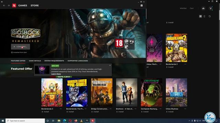Viewport: 220px width, 123px height.
Task: Install Borderlands: The Pre-Sequel
Action: (x=70, y=112)
